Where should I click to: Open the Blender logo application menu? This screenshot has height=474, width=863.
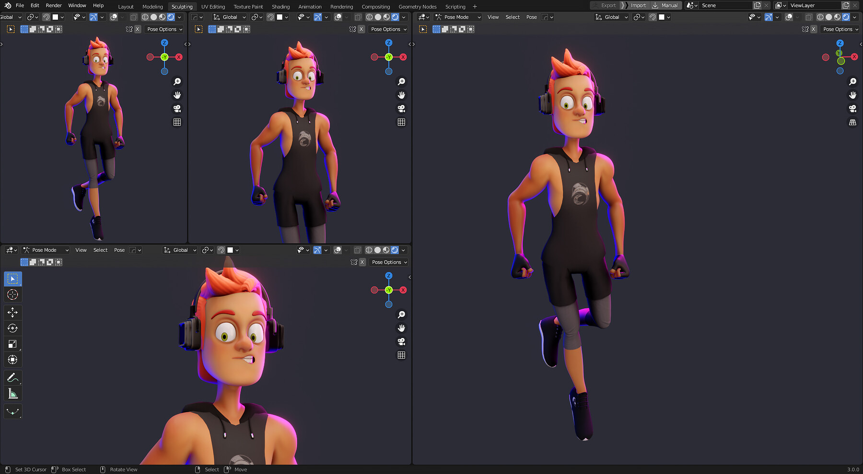pyautogui.click(x=8, y=5)
